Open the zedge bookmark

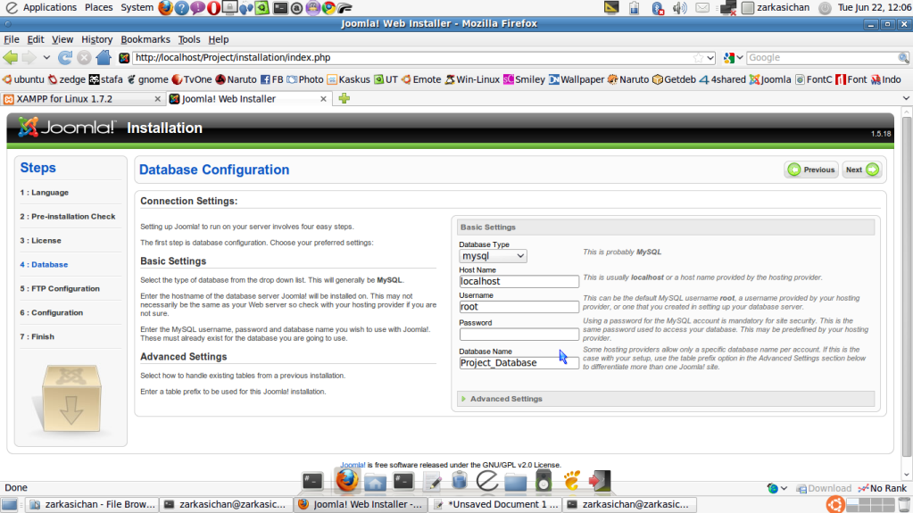coord(67,79)
